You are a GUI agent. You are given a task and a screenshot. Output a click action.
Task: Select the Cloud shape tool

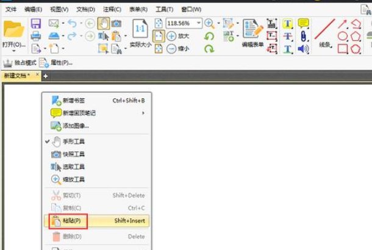pos(356,49)
